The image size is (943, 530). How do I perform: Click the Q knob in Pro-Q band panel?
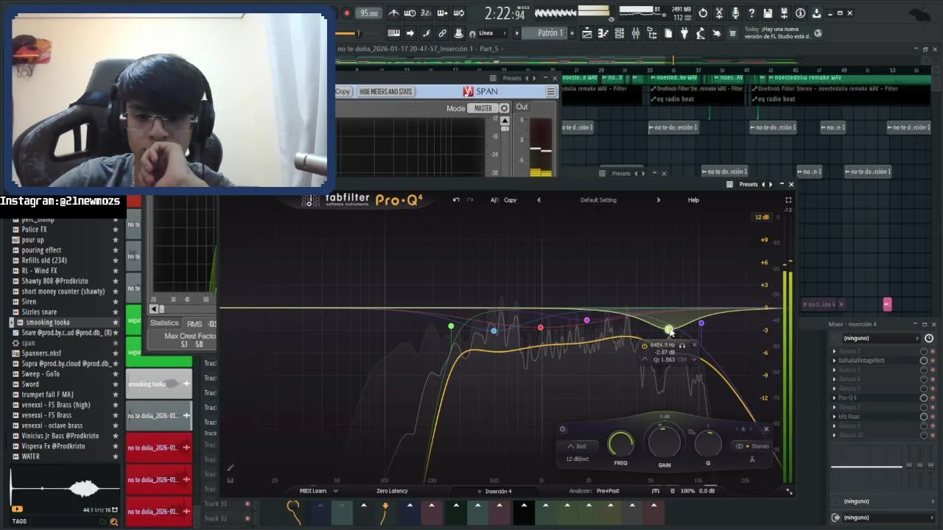[x=708, y=442]
